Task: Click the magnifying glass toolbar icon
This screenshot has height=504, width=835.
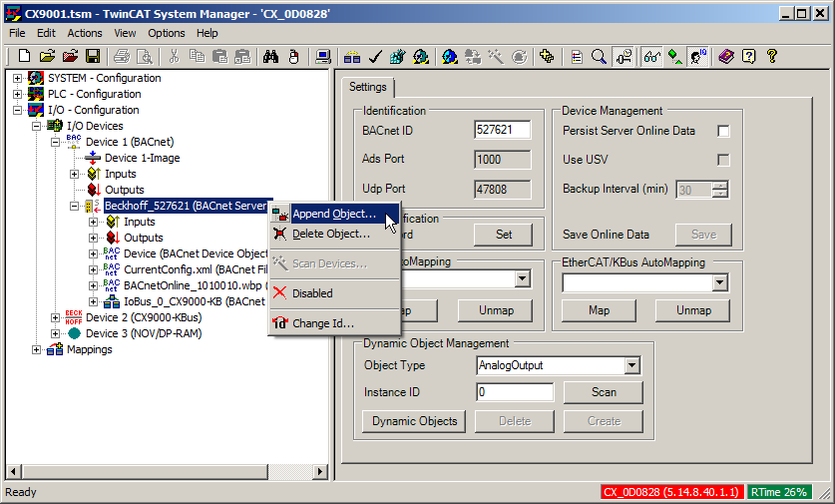Action: tap(599, 56)
